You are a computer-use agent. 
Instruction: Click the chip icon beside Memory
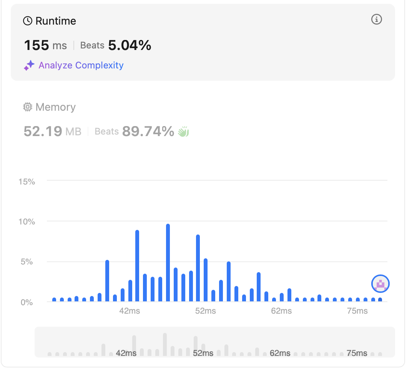coord(28,107)
